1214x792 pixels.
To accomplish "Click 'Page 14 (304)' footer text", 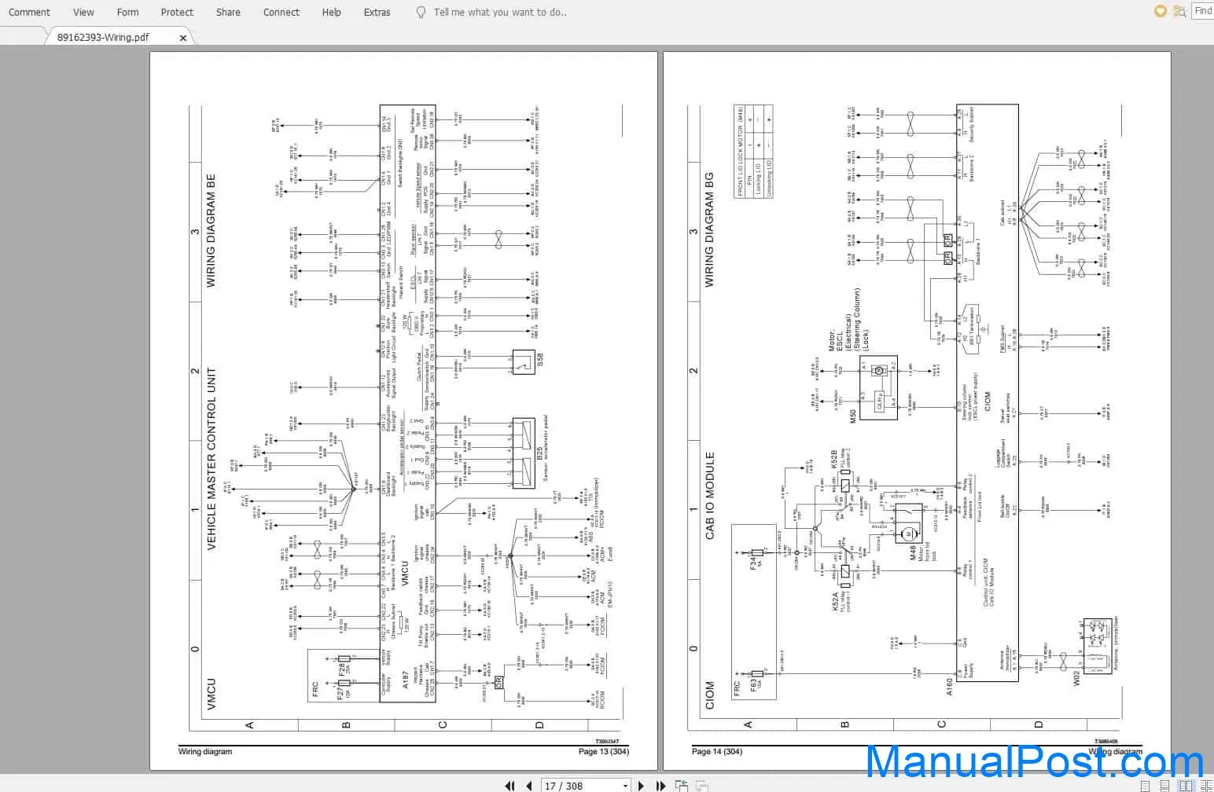I will [717, 752].
